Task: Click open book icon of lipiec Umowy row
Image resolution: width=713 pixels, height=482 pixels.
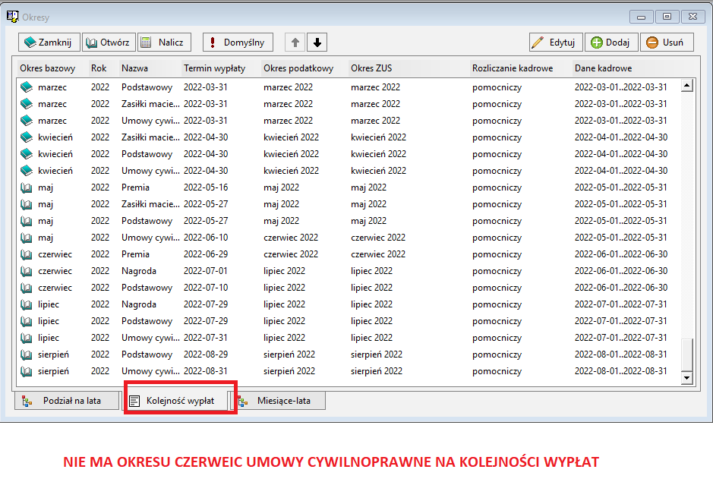Action: coord(27,338)
